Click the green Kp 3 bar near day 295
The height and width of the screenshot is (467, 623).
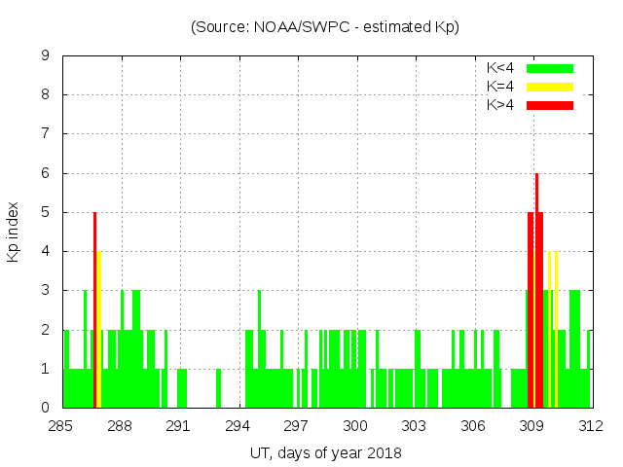click(259, 350)
